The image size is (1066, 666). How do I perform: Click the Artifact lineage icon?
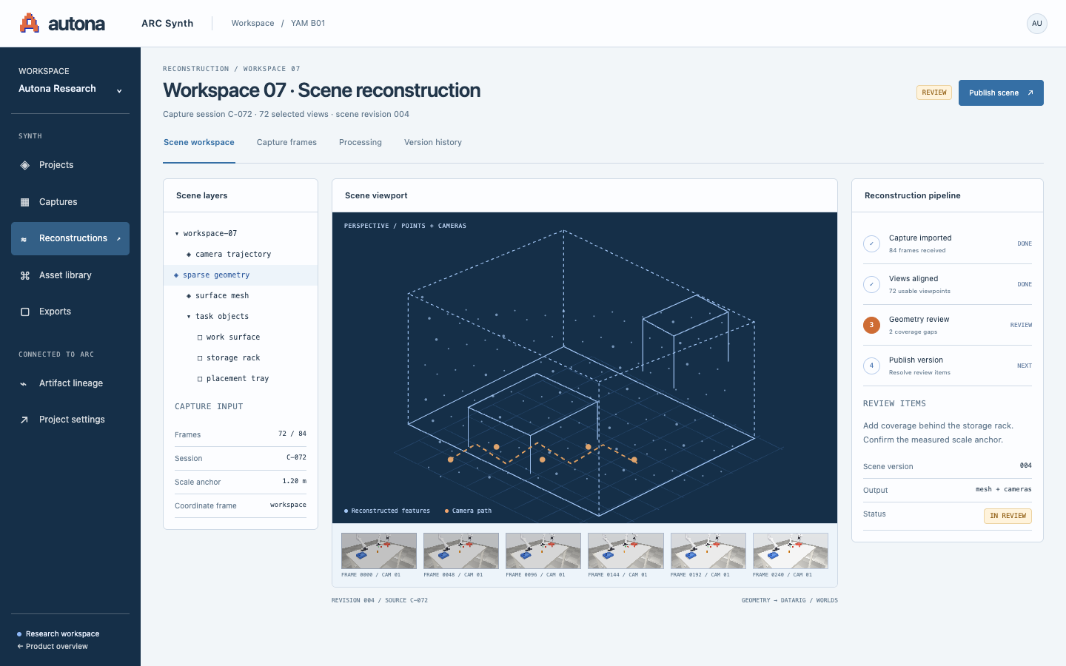coord(24,383)
